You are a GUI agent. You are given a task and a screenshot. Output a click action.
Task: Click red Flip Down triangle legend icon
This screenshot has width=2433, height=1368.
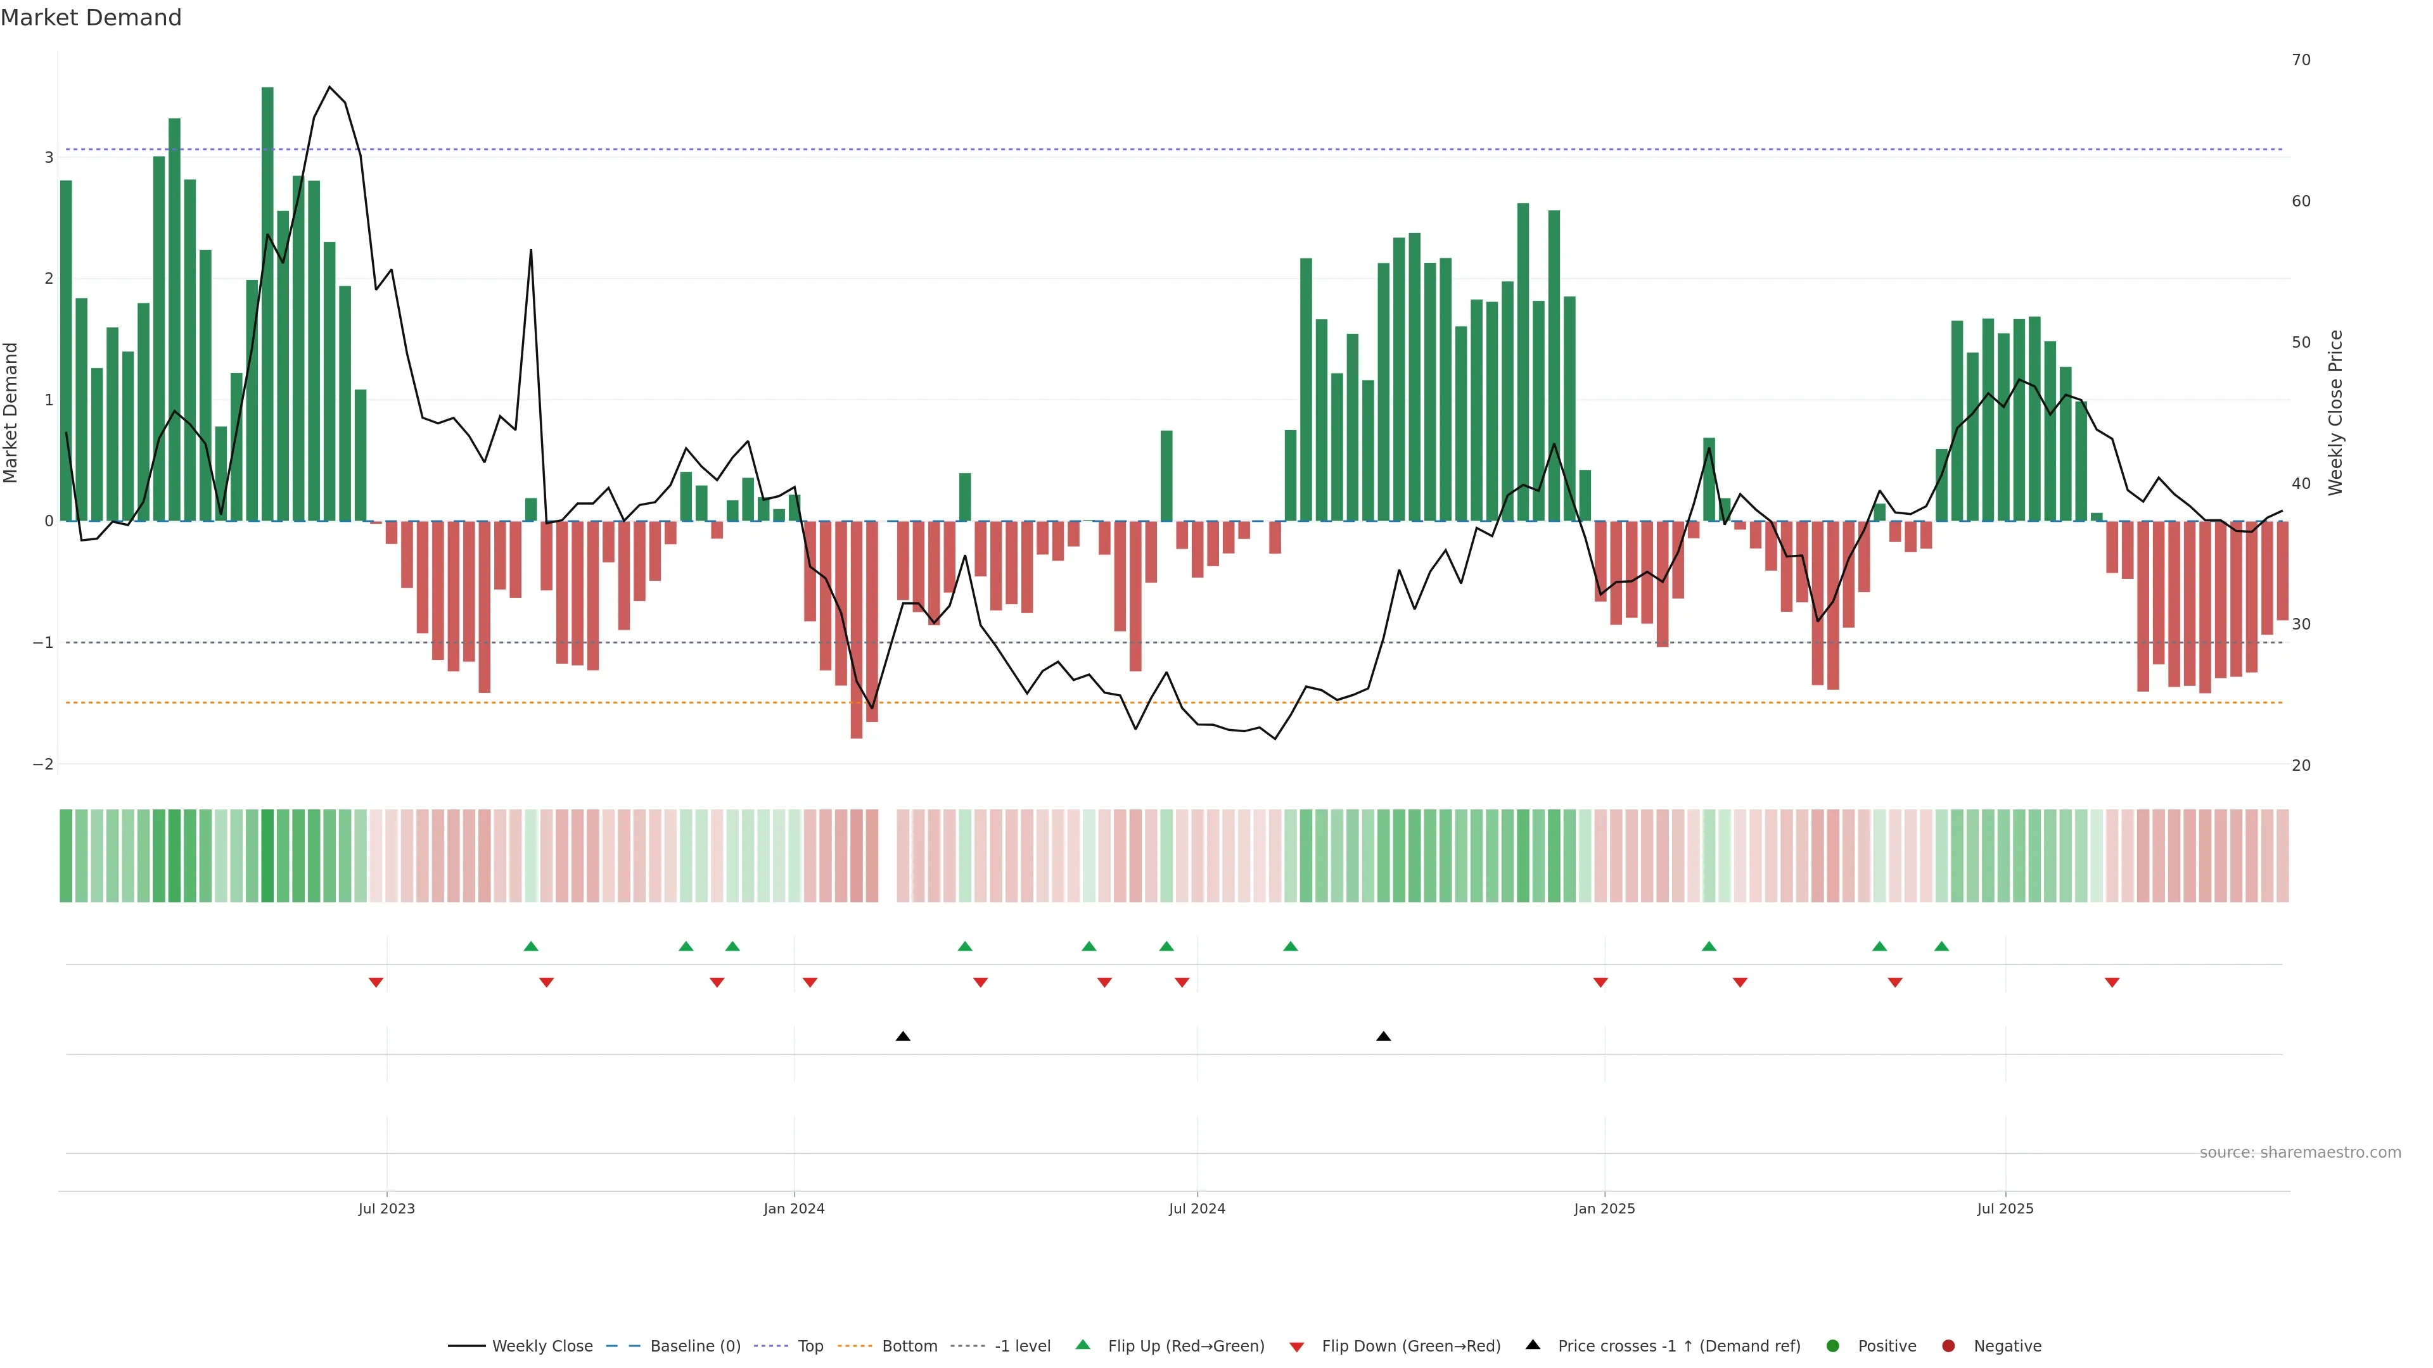tap(1297, 1347)
